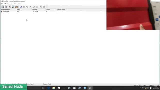The height and width of the screenshot is (90, 160).
Task: Open the Help menu
Action: tap(19, 4)
